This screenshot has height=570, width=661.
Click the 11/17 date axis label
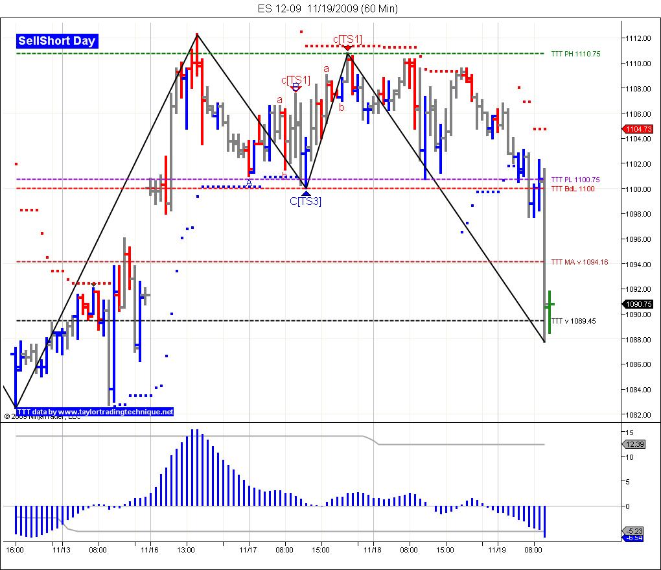click(248, 550)
